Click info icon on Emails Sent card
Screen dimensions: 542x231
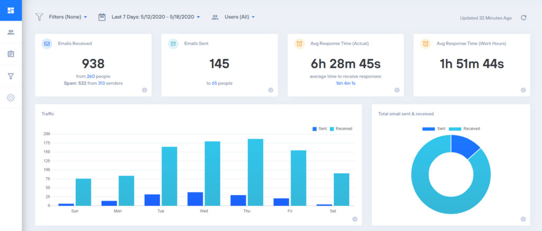pos(270,90)
